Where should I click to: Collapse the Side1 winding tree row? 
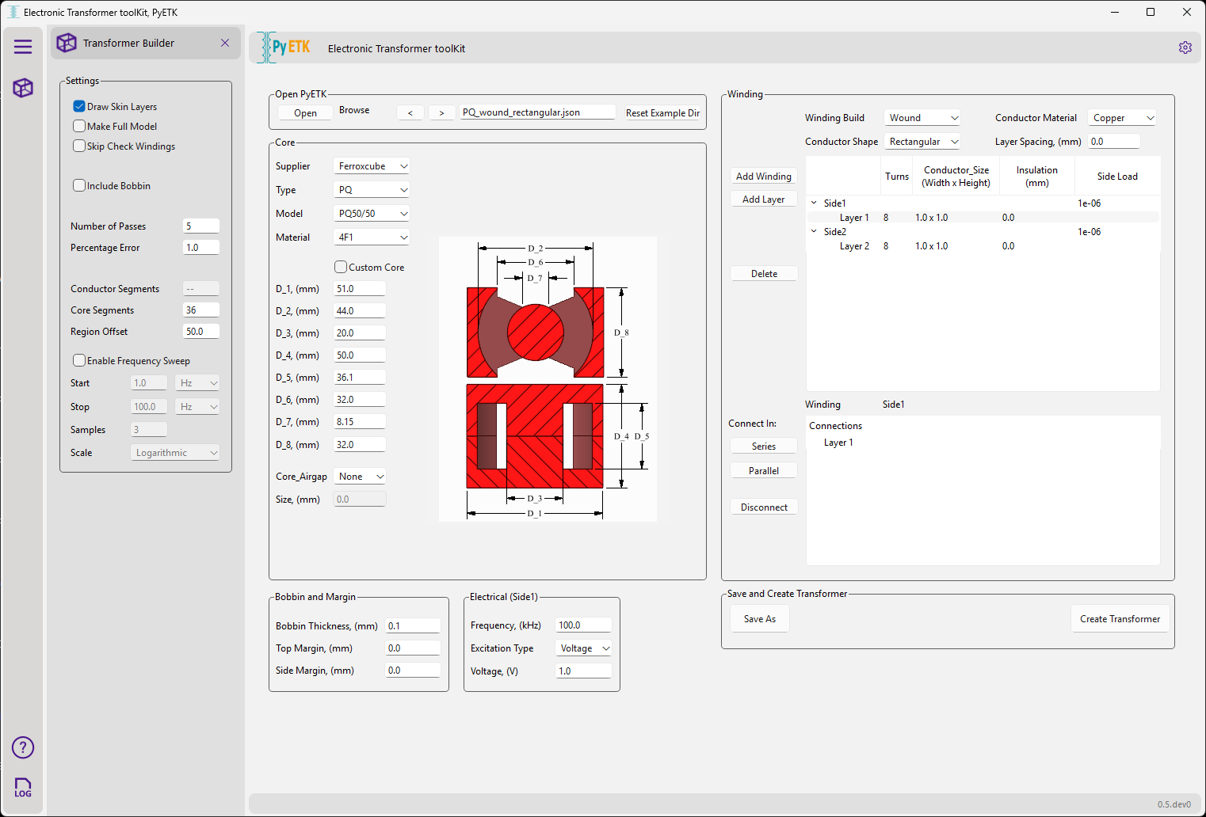coord(814,203)
